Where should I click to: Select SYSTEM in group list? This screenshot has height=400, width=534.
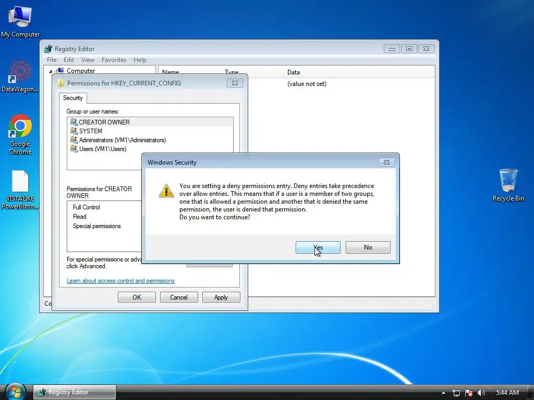click(x=150, y=131)
